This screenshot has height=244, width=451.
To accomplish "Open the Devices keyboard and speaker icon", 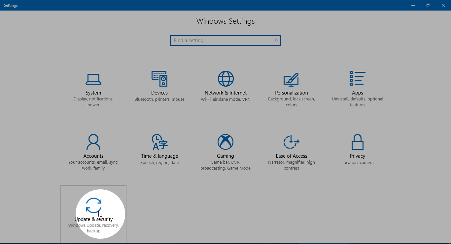I will tap(159, 79).
